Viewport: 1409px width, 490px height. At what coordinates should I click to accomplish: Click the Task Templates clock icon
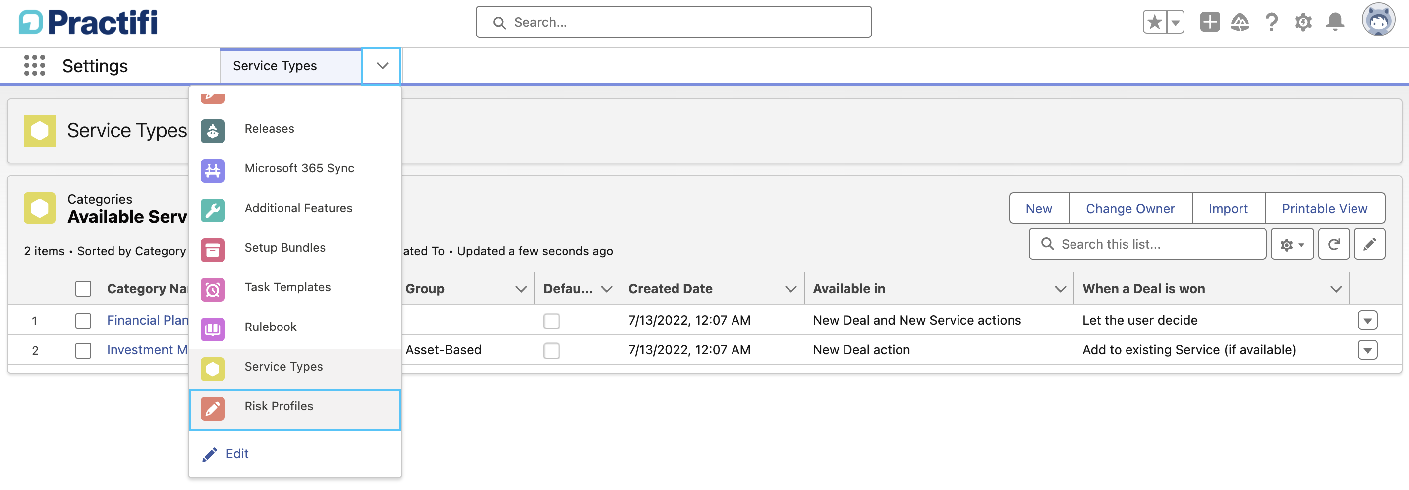pos(212,290)
